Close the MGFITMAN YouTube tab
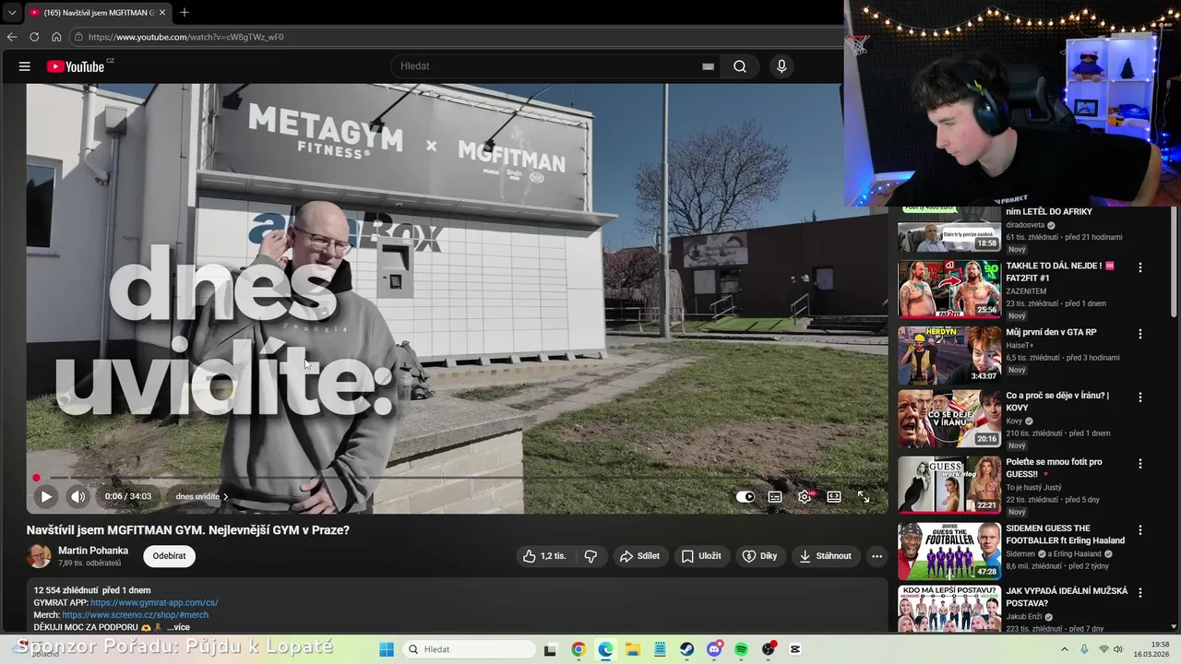 (x=162, y=12)
